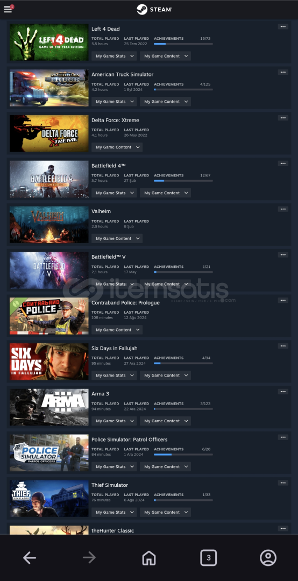The height and width of the screenshot is (581, 298).
Task: Open three-dot options for Valheim
Action: pos(283,209)
